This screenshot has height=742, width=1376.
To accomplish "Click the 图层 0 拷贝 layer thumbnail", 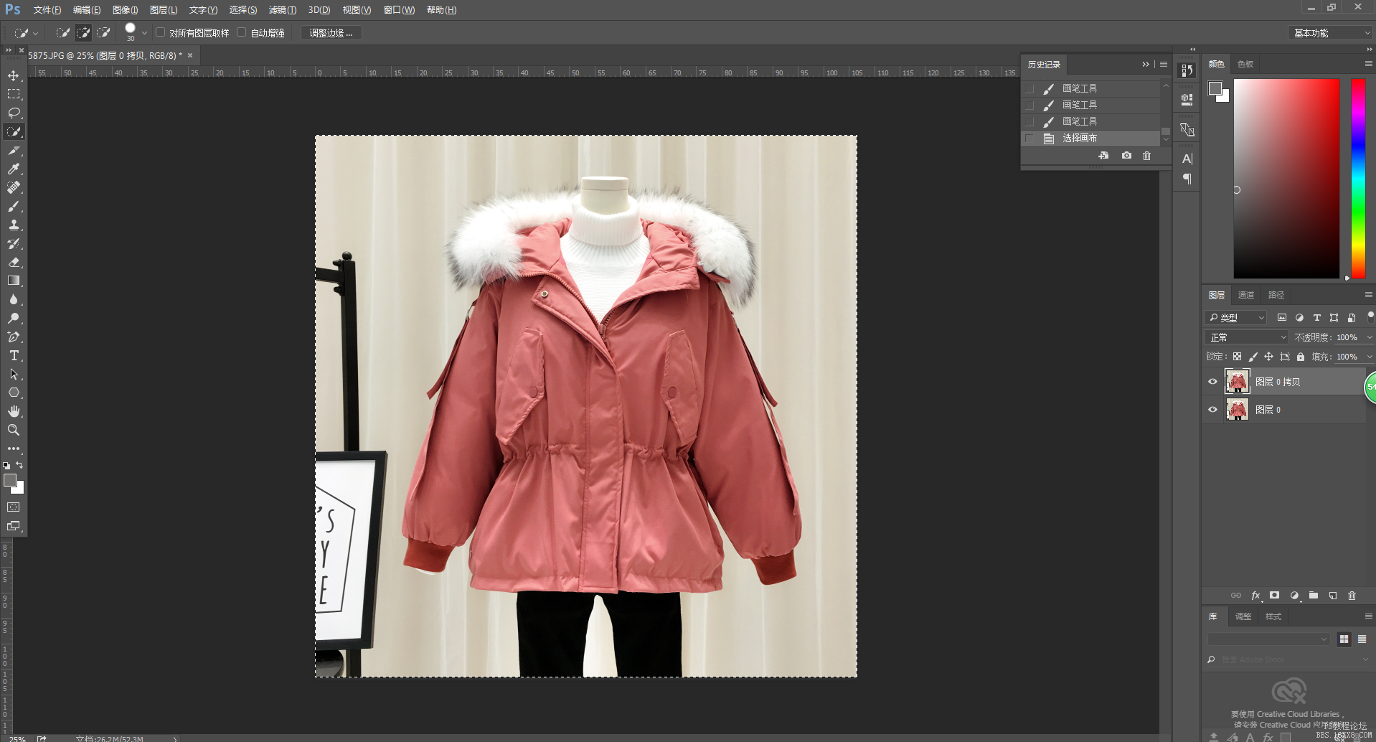I will (1238, 382).
